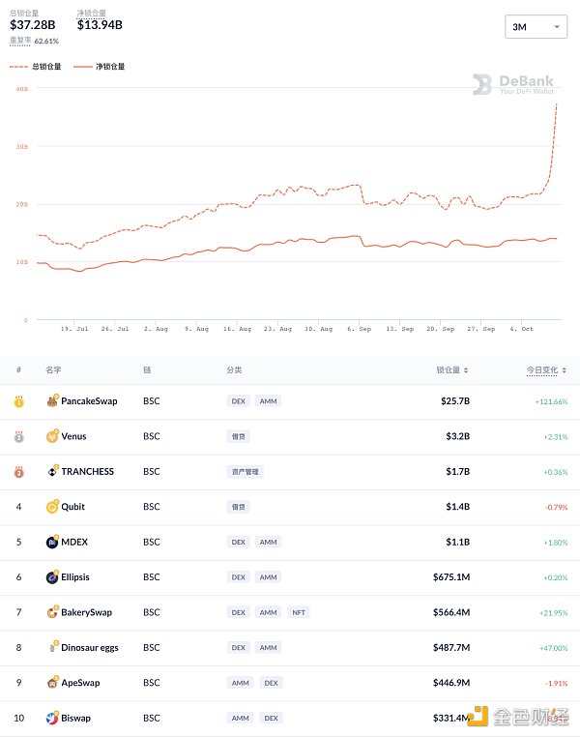The image size is (580, 737).
Task: Click the Biswap logo icon
Action: point(52,718)
